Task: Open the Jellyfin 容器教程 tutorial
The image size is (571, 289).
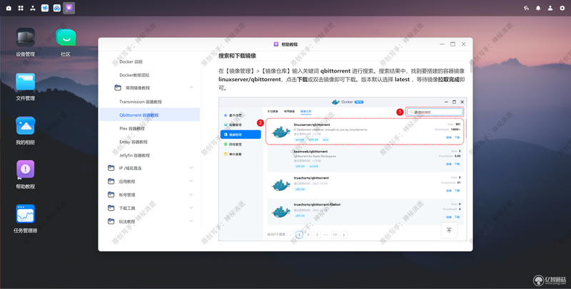Action: coord(135,155)
